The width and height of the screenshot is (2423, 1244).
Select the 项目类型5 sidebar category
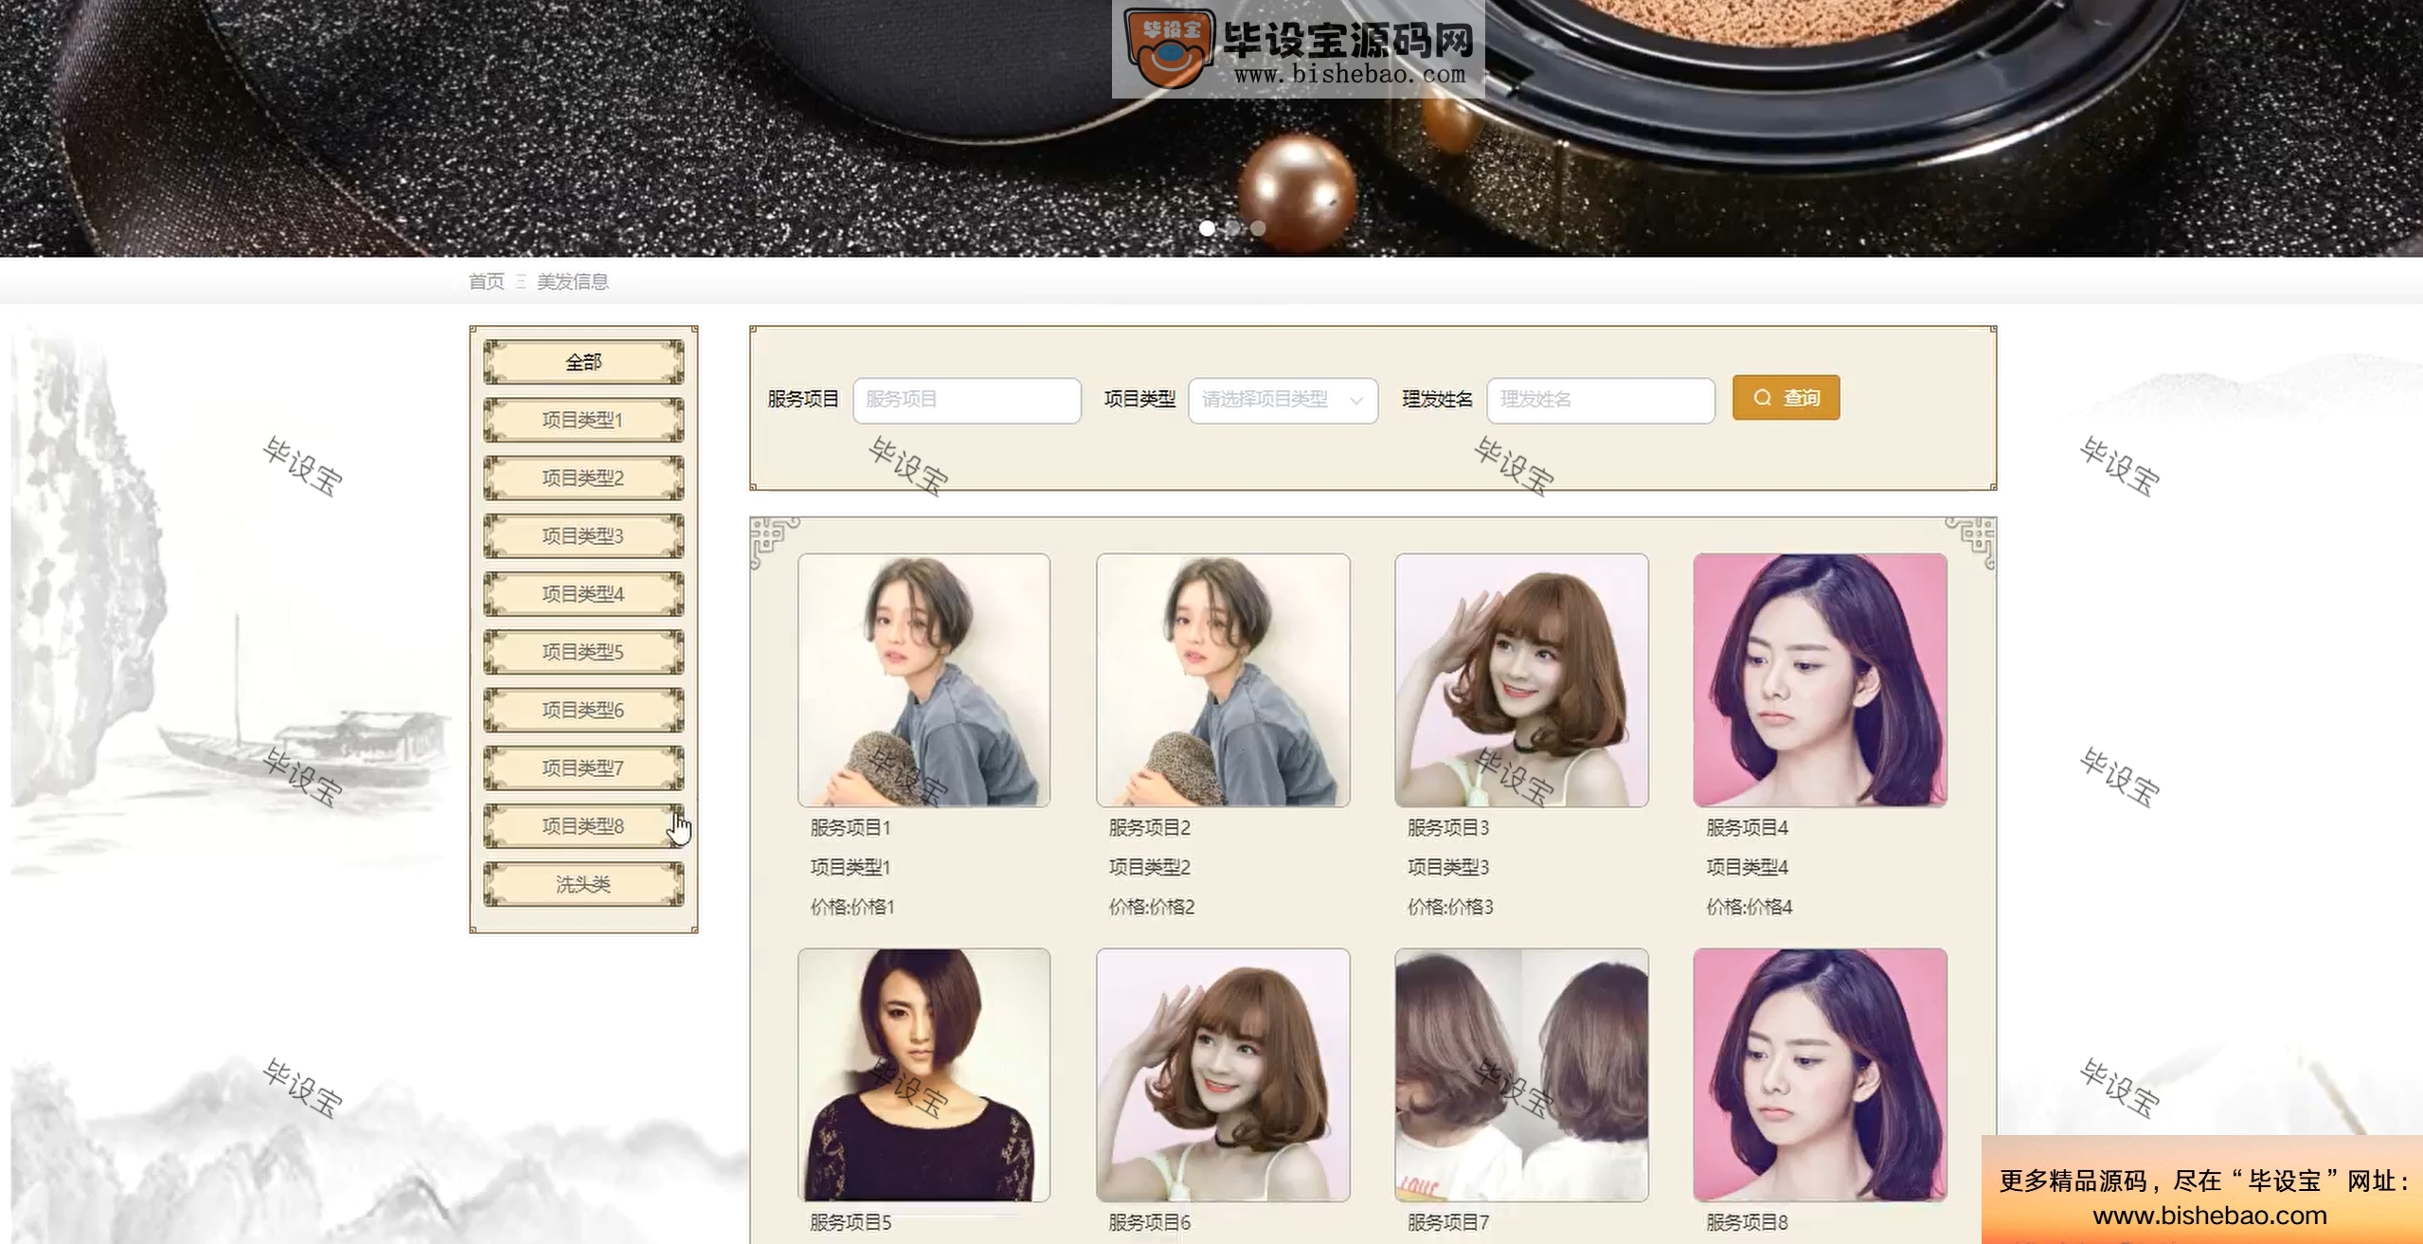coord(583,652)
